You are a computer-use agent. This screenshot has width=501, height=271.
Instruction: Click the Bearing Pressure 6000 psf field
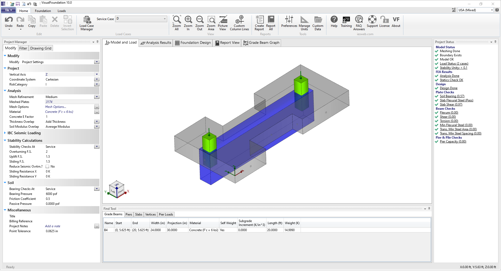pos(72,194)
